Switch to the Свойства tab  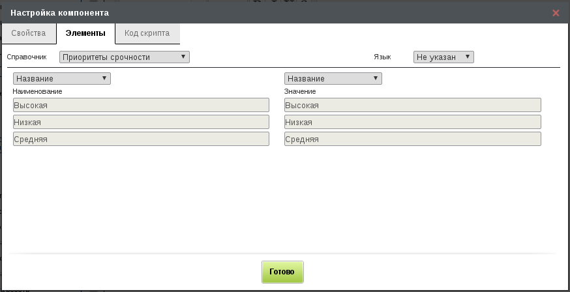pyautogui.click(x=29, y=33)
